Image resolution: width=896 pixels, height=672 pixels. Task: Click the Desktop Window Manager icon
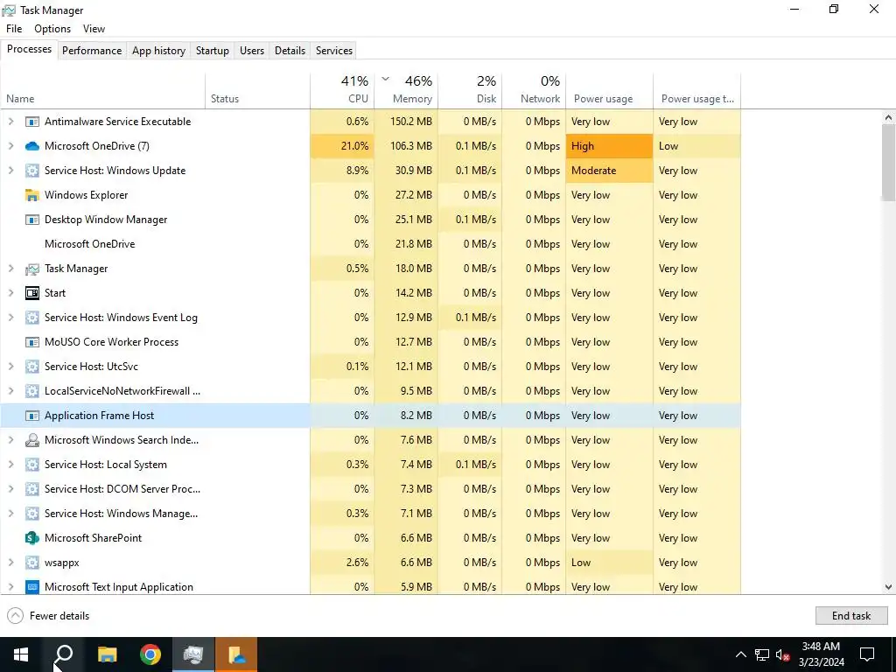click(x=32, y=220)
